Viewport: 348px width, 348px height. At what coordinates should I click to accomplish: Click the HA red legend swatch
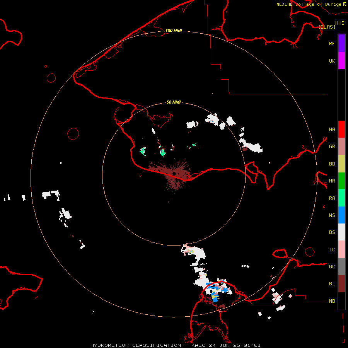click(x=341, y=129)
